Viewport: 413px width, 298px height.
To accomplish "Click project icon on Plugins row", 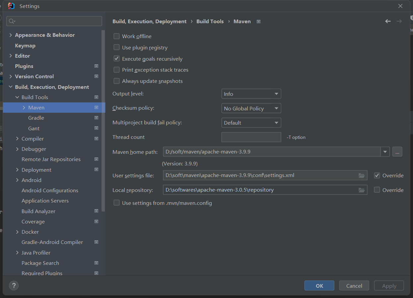I will (96, 66).
